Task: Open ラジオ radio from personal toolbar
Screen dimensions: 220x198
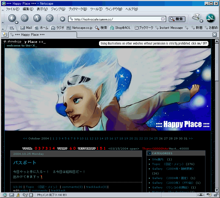Action: (57, 28)
